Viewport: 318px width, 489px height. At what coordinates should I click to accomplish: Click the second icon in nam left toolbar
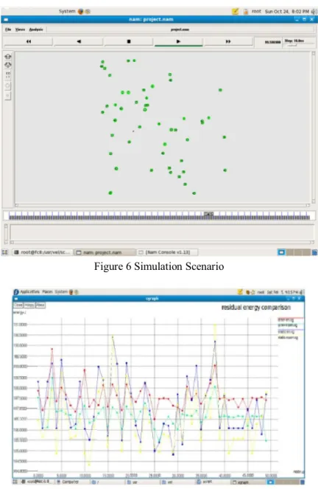pos(8,65)
